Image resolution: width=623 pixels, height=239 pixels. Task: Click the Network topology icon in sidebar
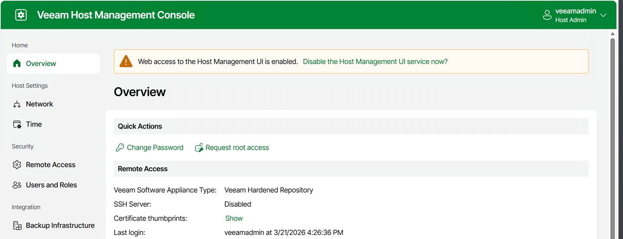point(17,104)
